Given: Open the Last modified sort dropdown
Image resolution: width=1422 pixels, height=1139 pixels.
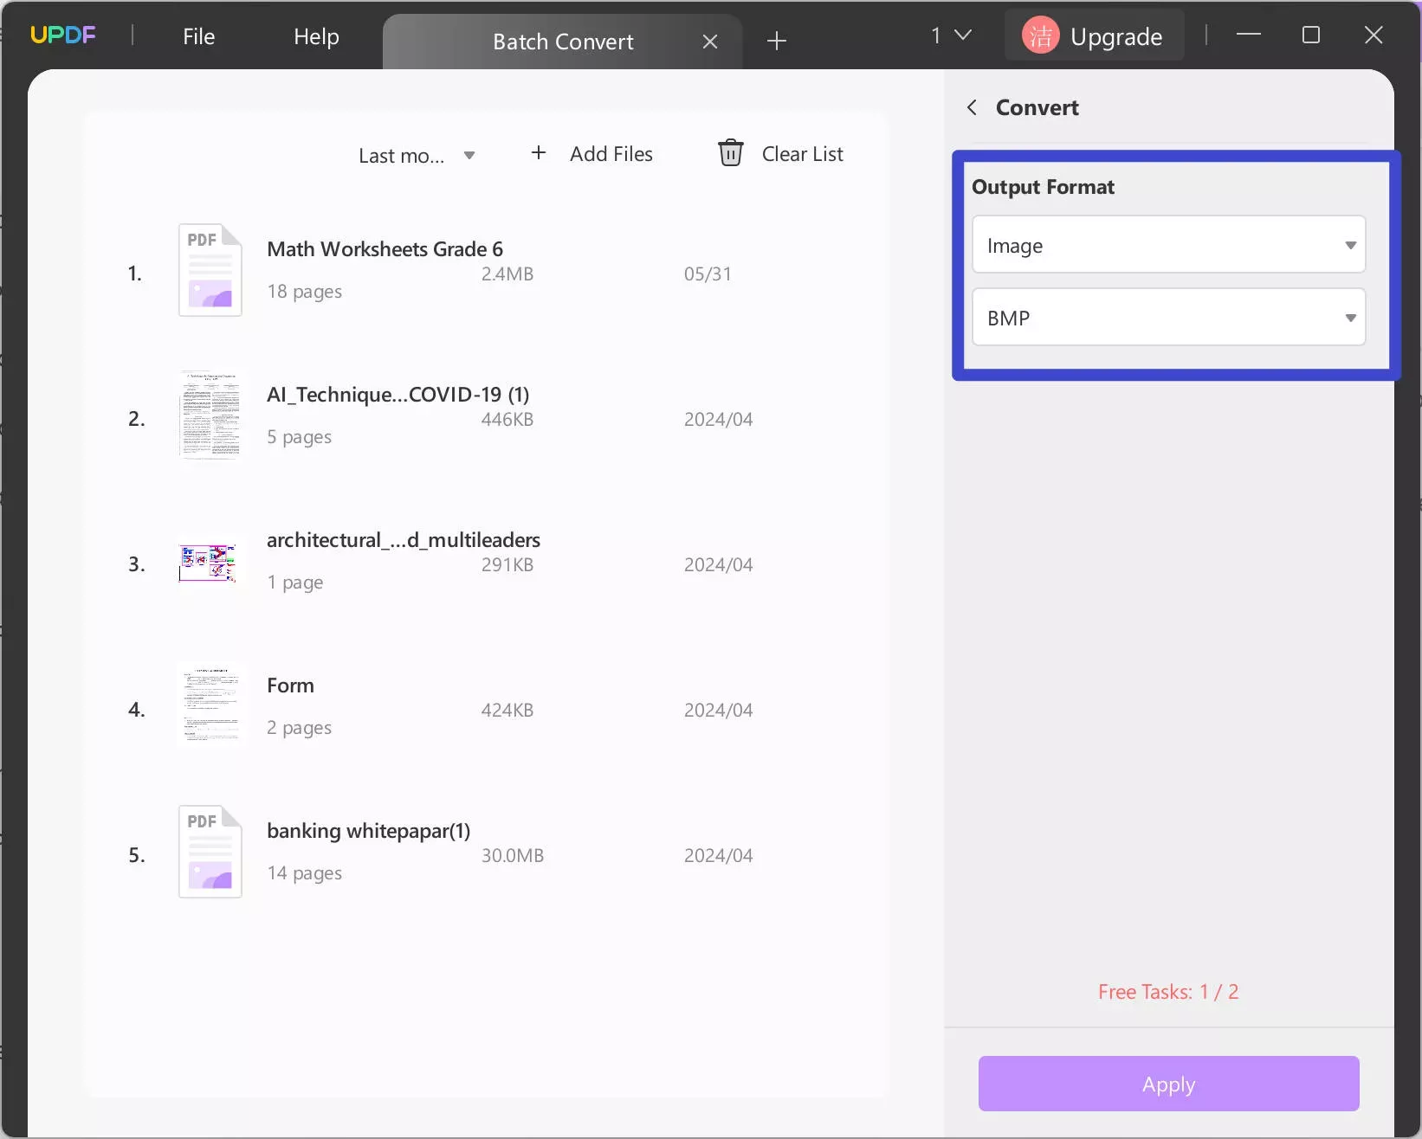Looking at the screenshot, I should click(x=417, y=156).
